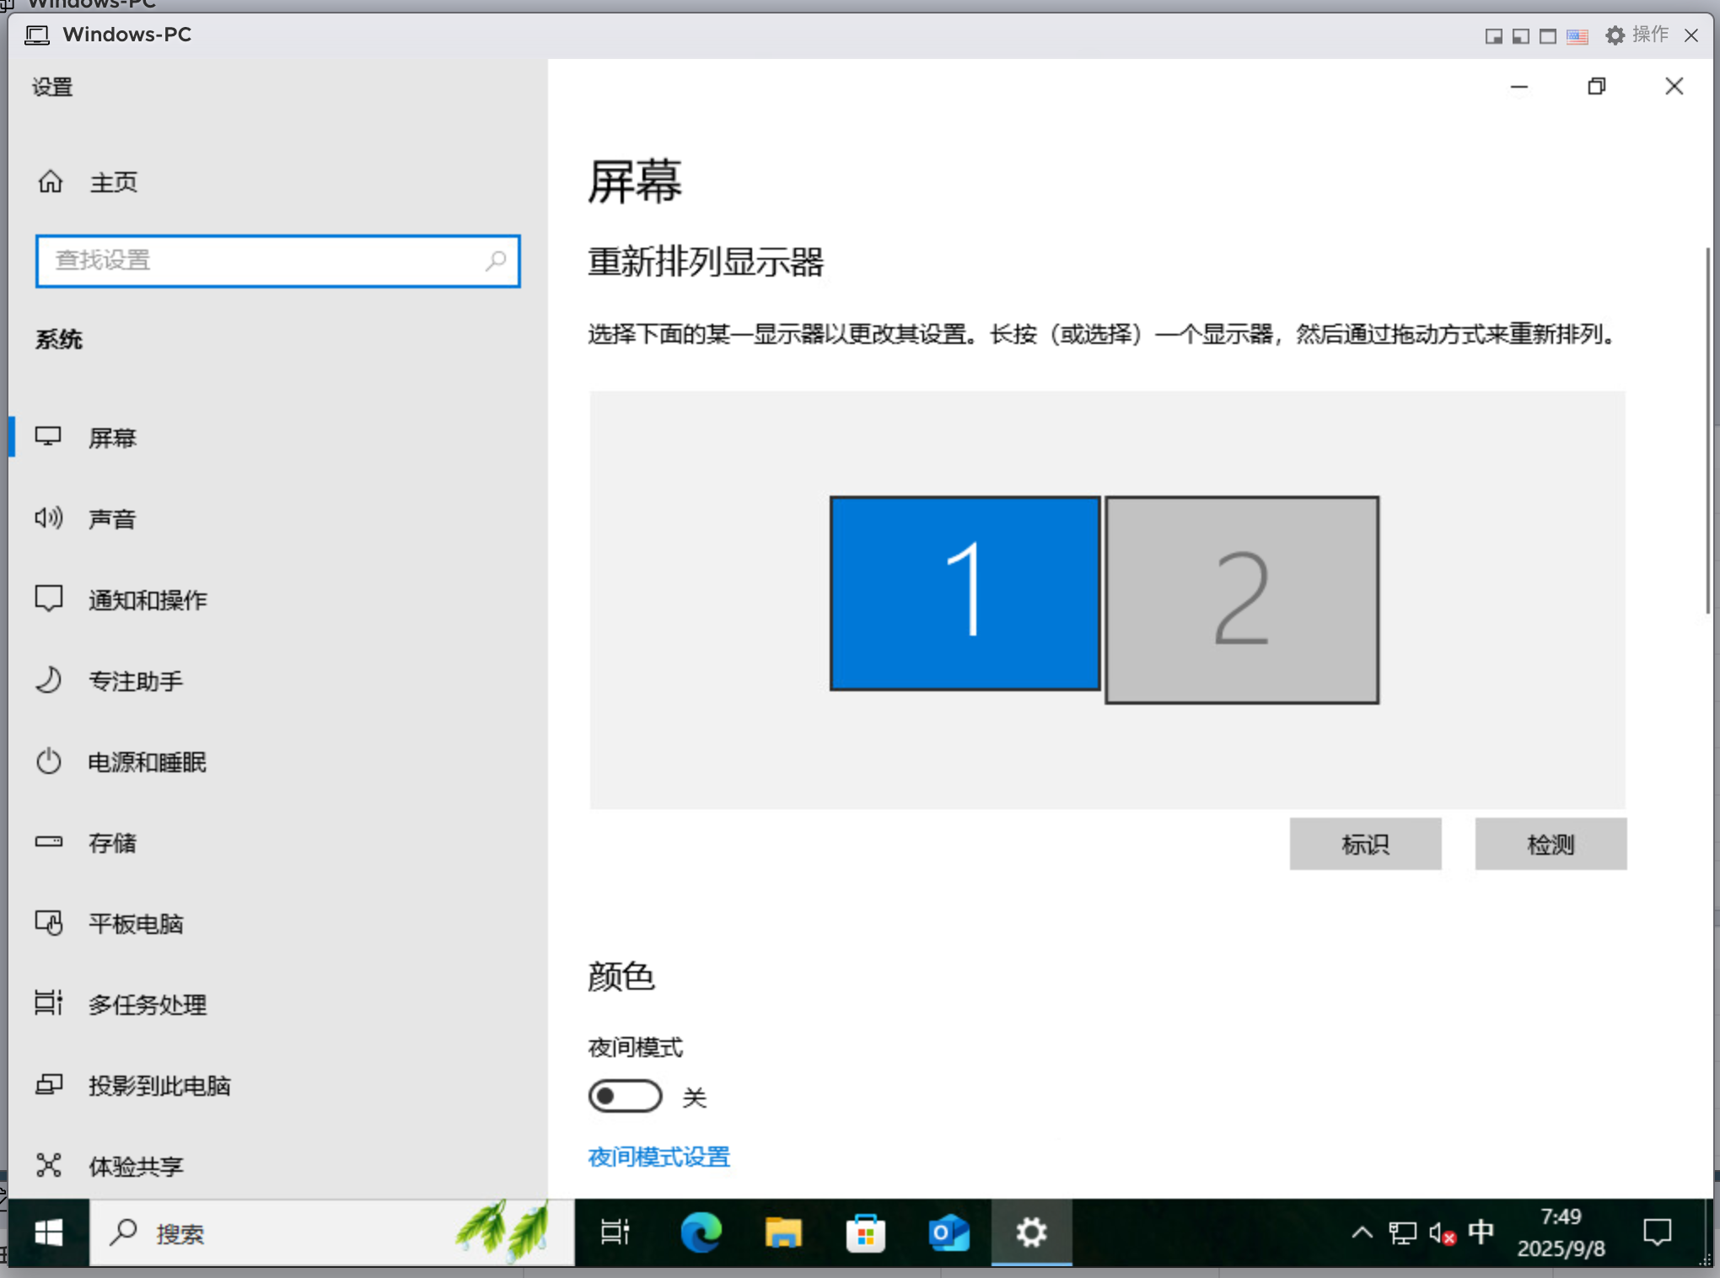Click the Find a setting search box

[270, 260]
